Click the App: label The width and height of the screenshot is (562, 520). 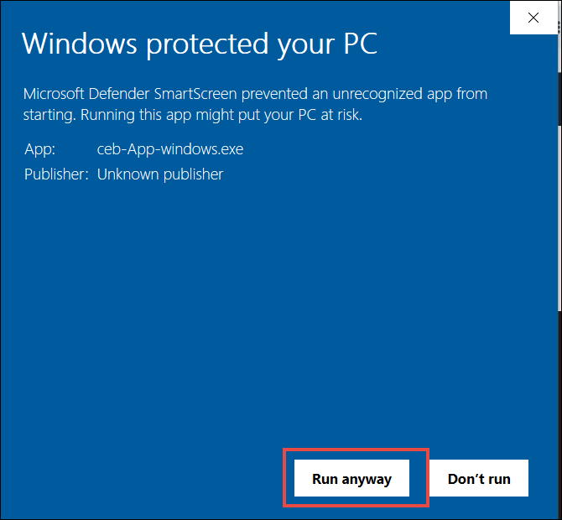coord(39,148)
